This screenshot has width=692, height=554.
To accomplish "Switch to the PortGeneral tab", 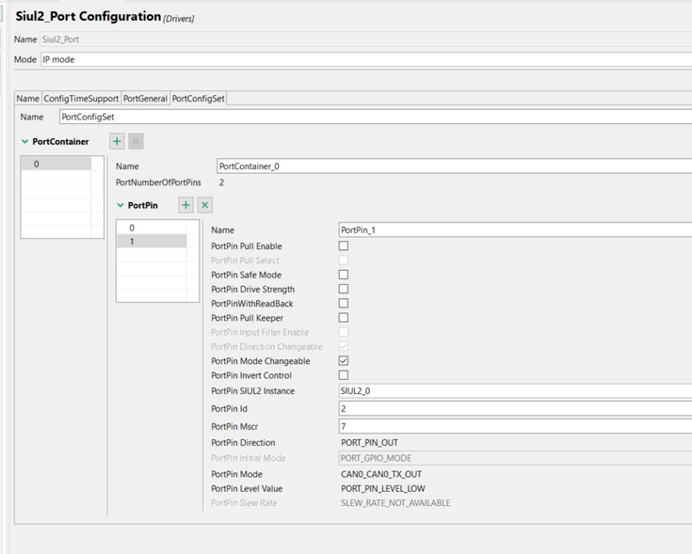I will 145,99.
